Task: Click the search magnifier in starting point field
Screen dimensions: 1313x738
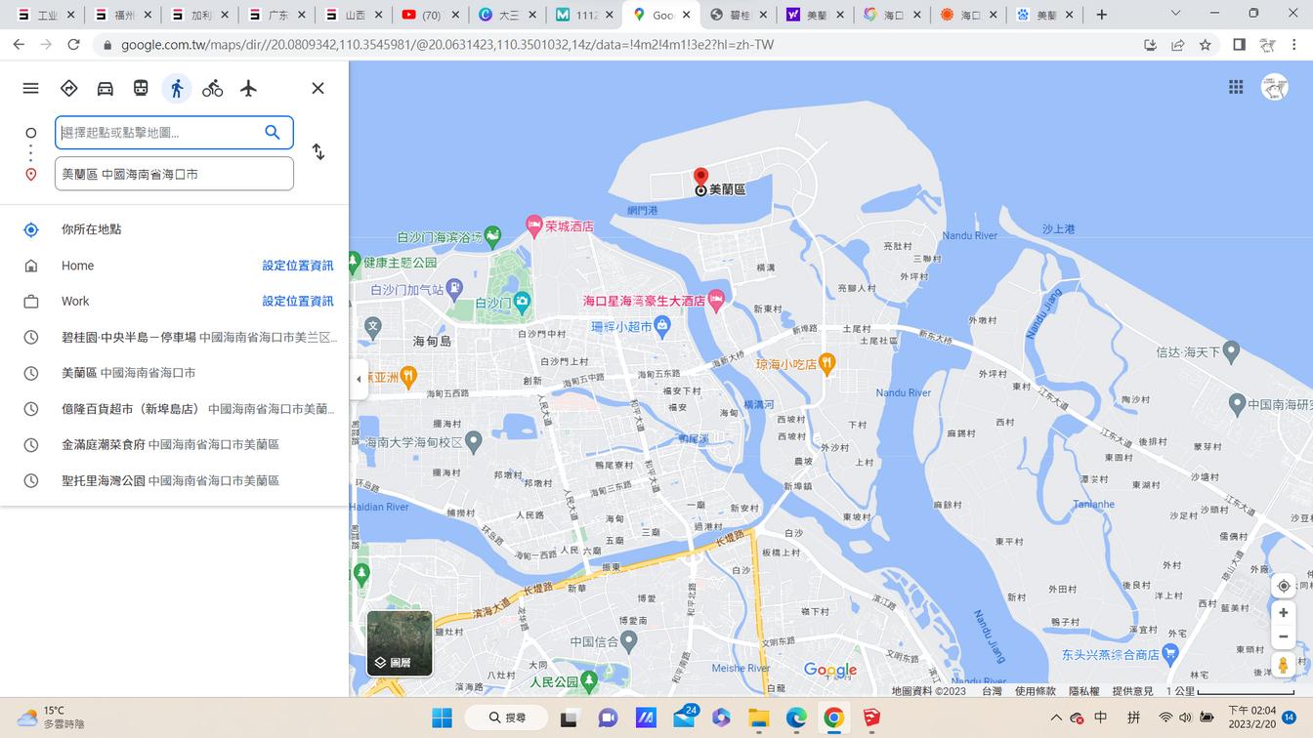Action: pyautogui.click(x=273, y=132)
